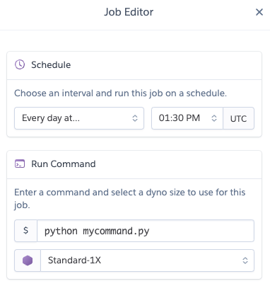
Task: Click the Job Editor title
Action: (x=129, y=12)
